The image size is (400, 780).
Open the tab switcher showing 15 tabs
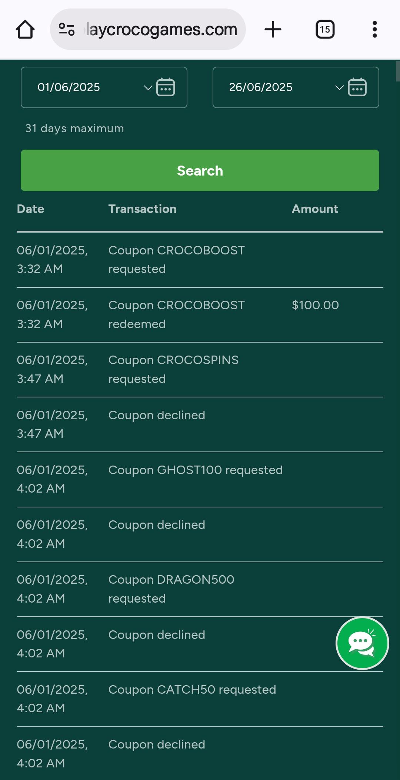click(325, 29)
